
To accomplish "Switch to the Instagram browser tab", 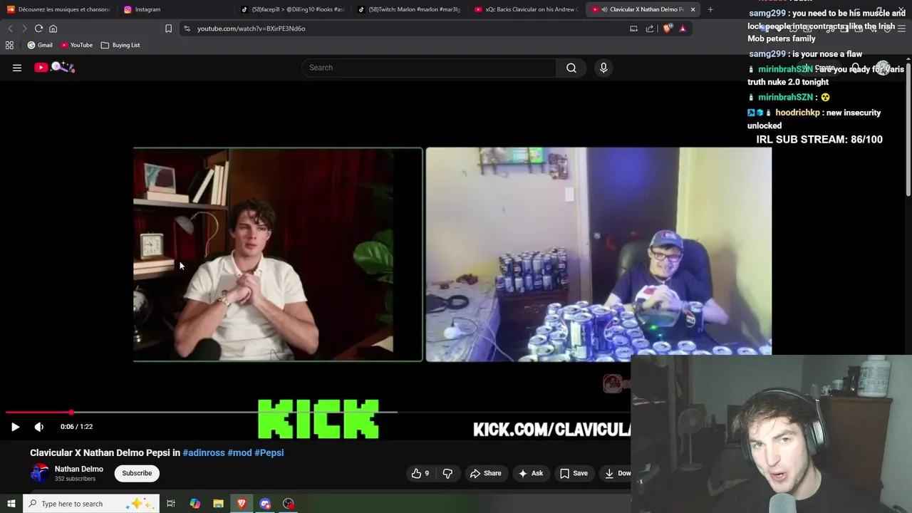I will 174,9.
